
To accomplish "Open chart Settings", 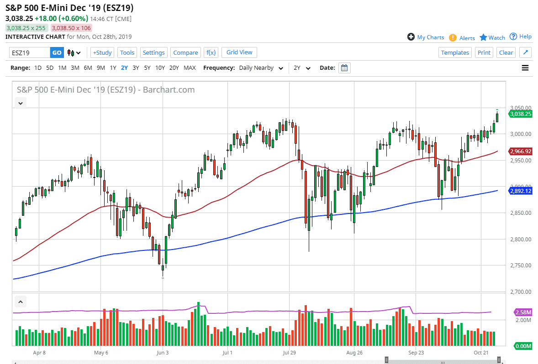I will pos(153,52).
